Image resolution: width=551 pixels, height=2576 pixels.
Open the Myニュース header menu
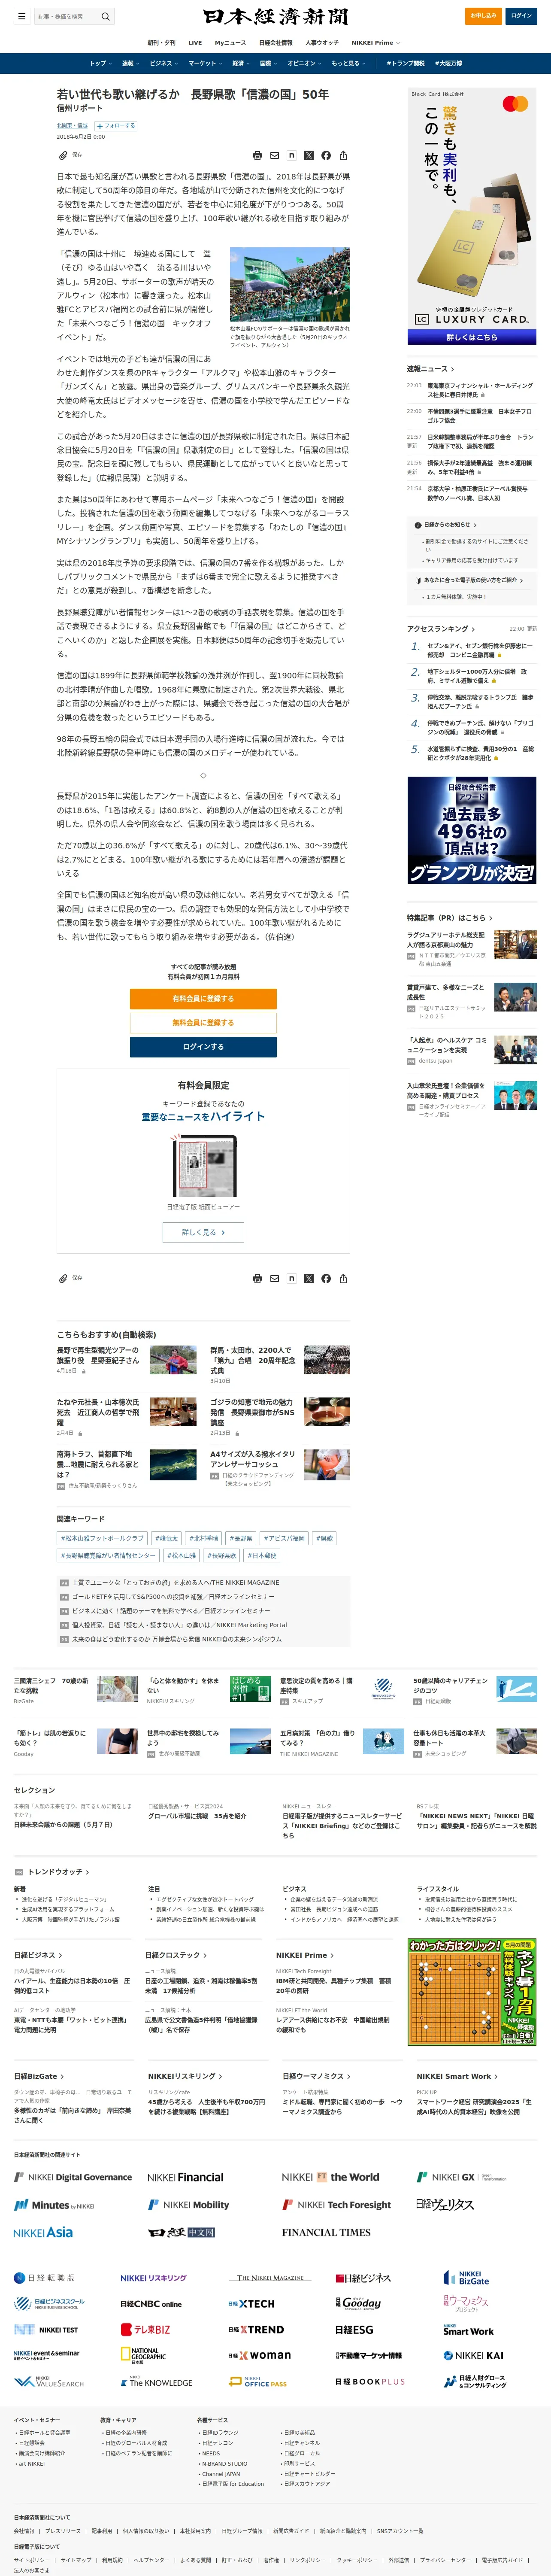pyautogui.click(x=230, y=43)
